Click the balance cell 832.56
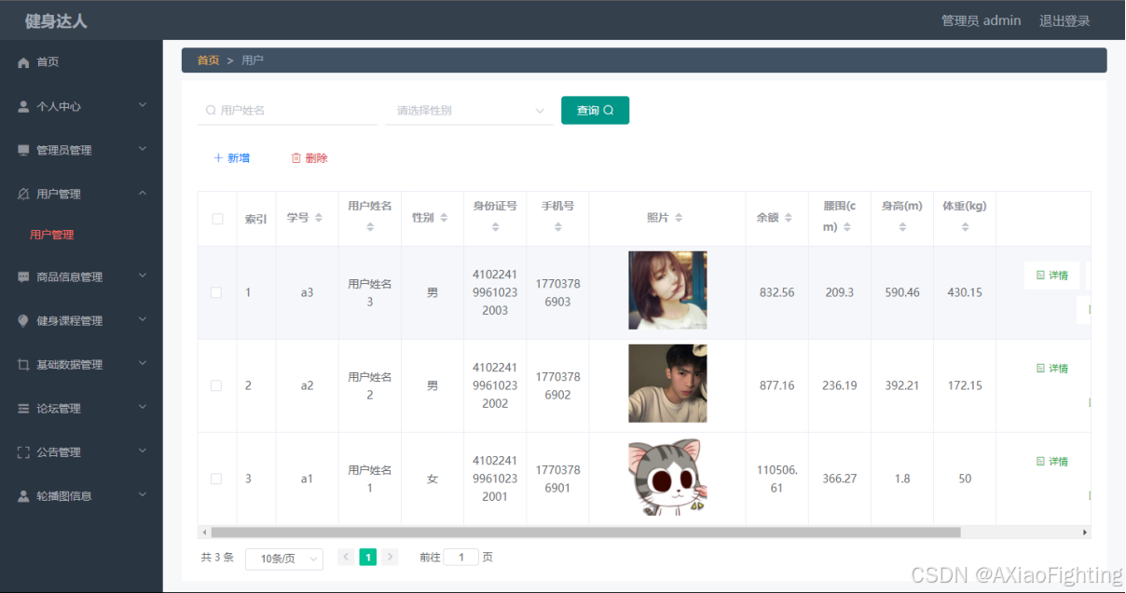The height and width of the screenshot is (593, 1126). [x=776, y=292]
